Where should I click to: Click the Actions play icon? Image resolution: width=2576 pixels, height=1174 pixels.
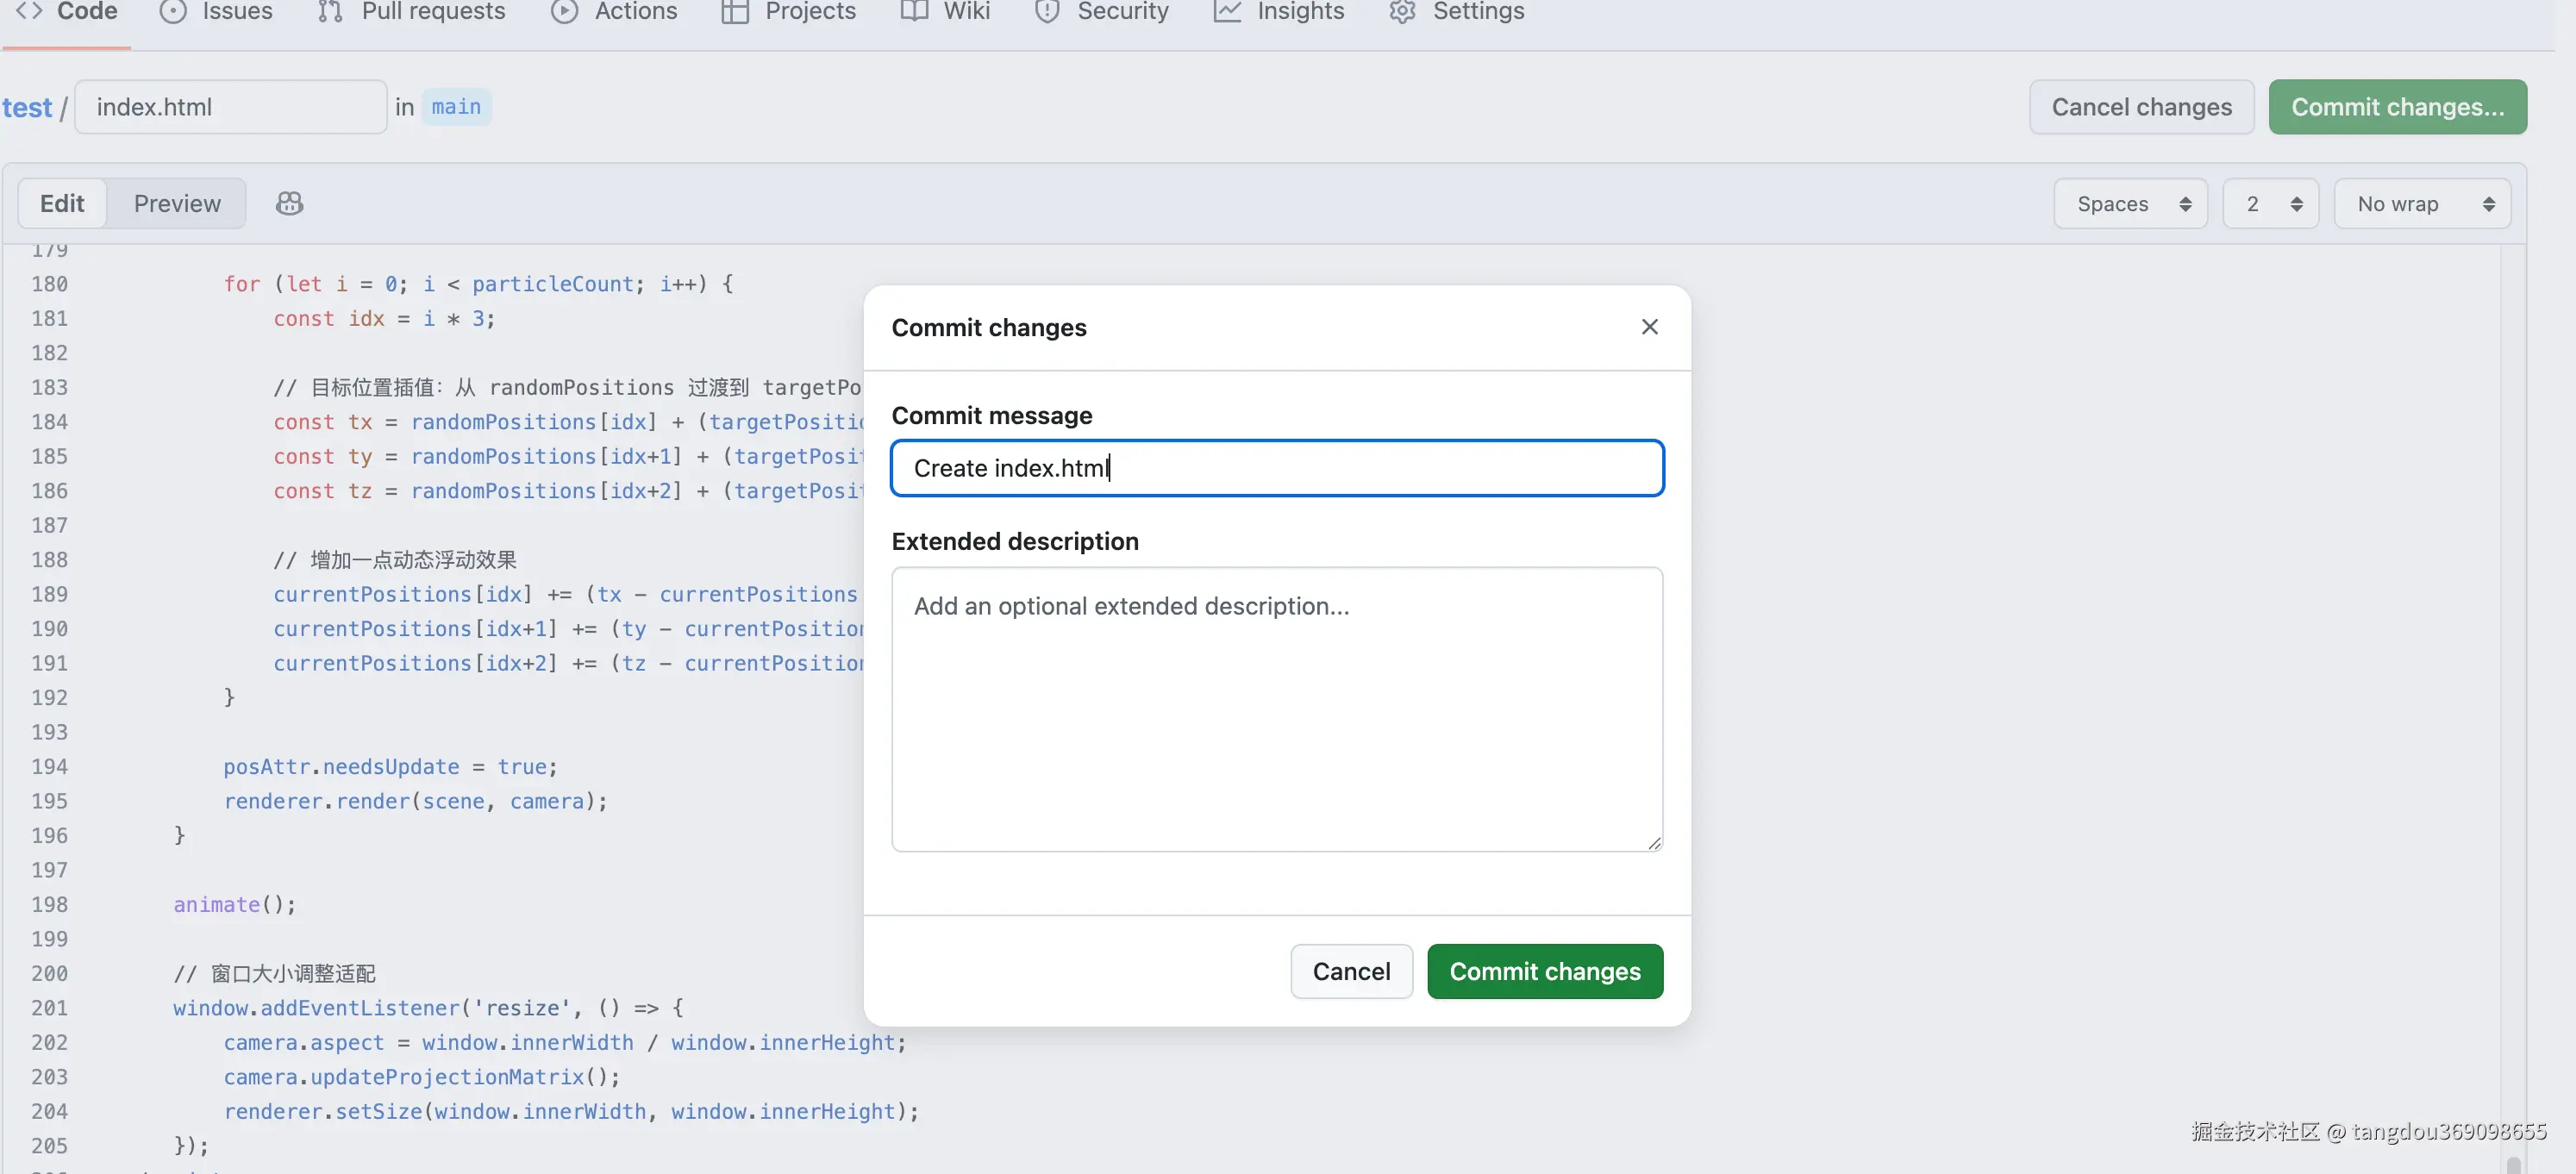pyautogui.click(x=564, y=11)
